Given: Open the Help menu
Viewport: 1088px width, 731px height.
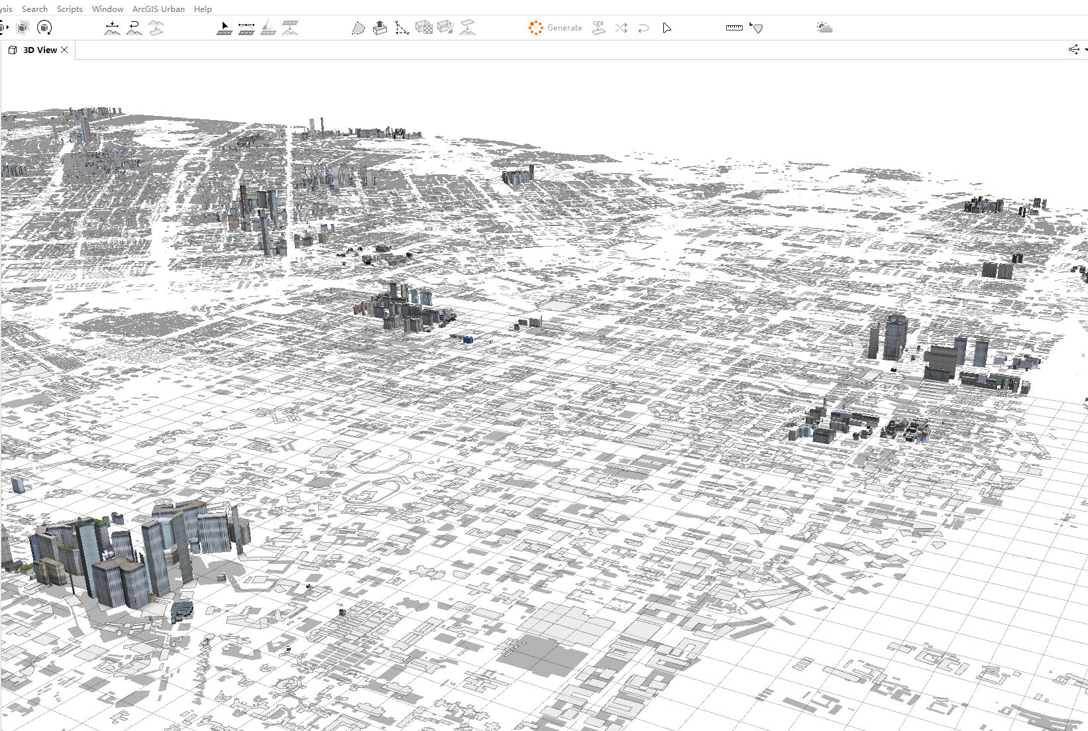Looking at the screenshot, I should 203,9.
